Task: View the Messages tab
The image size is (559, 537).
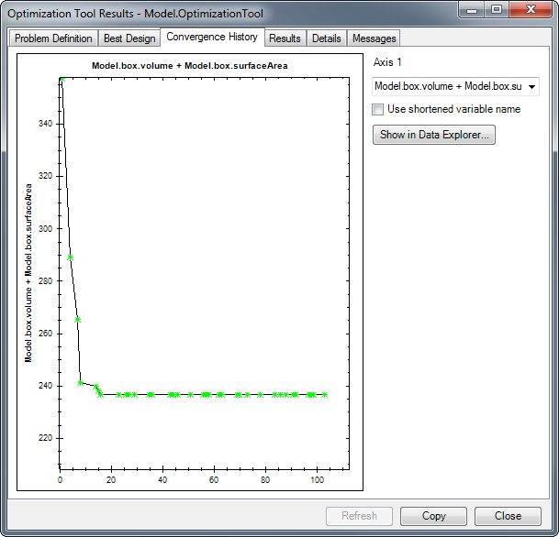Action: point(374,38)
